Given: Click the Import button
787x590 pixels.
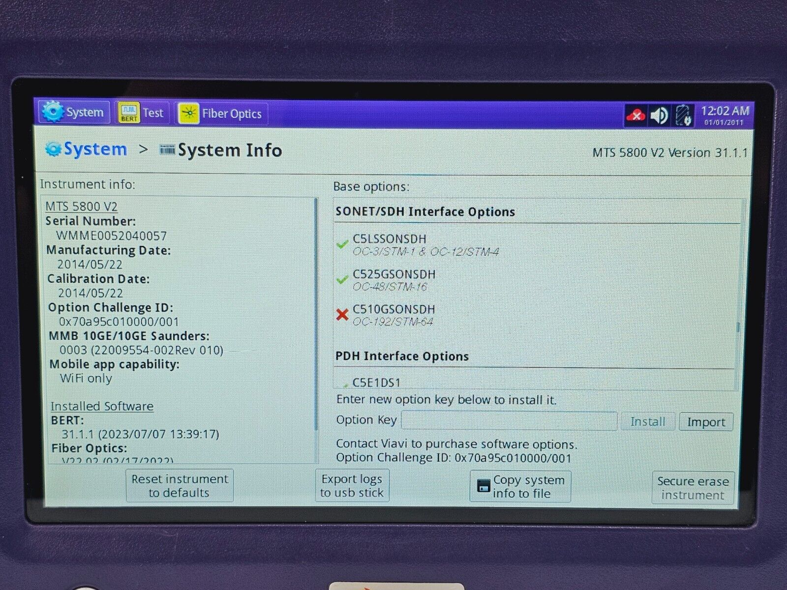Looking at the screenshot, I should pyautogui.click(x=706, y=422).
